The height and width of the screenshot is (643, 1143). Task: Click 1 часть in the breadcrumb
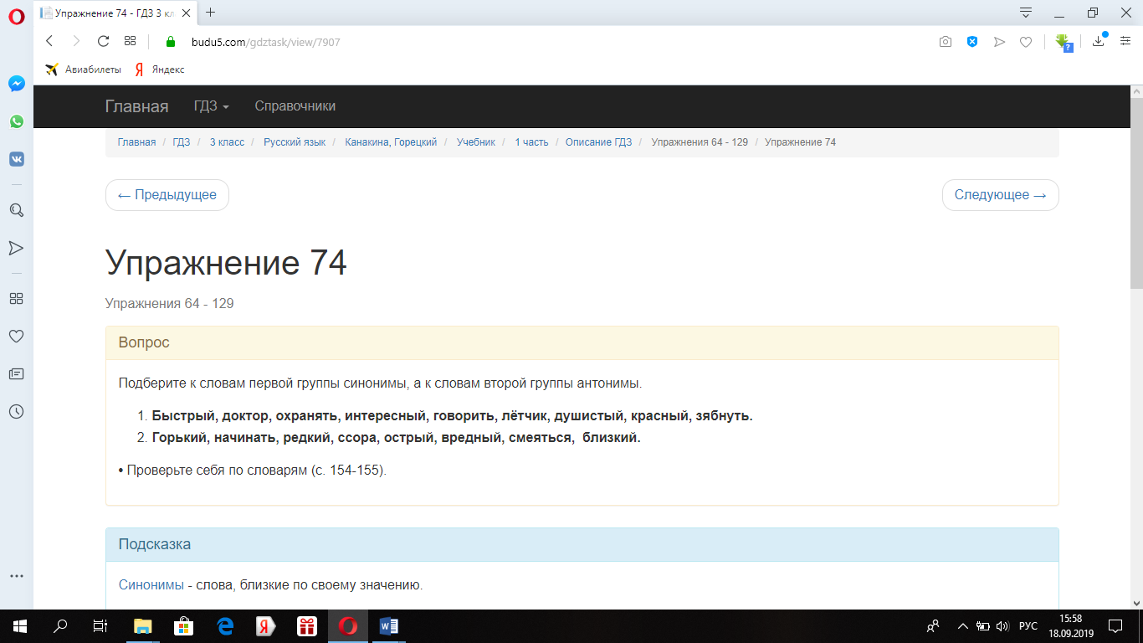point(531,142)
